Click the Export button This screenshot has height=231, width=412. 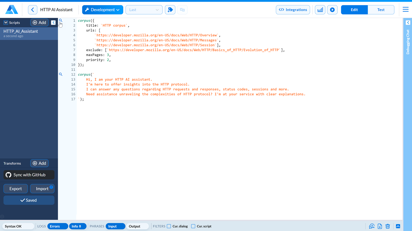click(15, 189)
